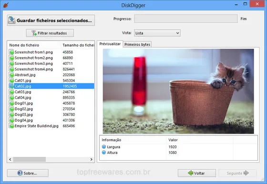267x184 pixels.
Task: Minimize the DiskDigger window
Action: 236,4
